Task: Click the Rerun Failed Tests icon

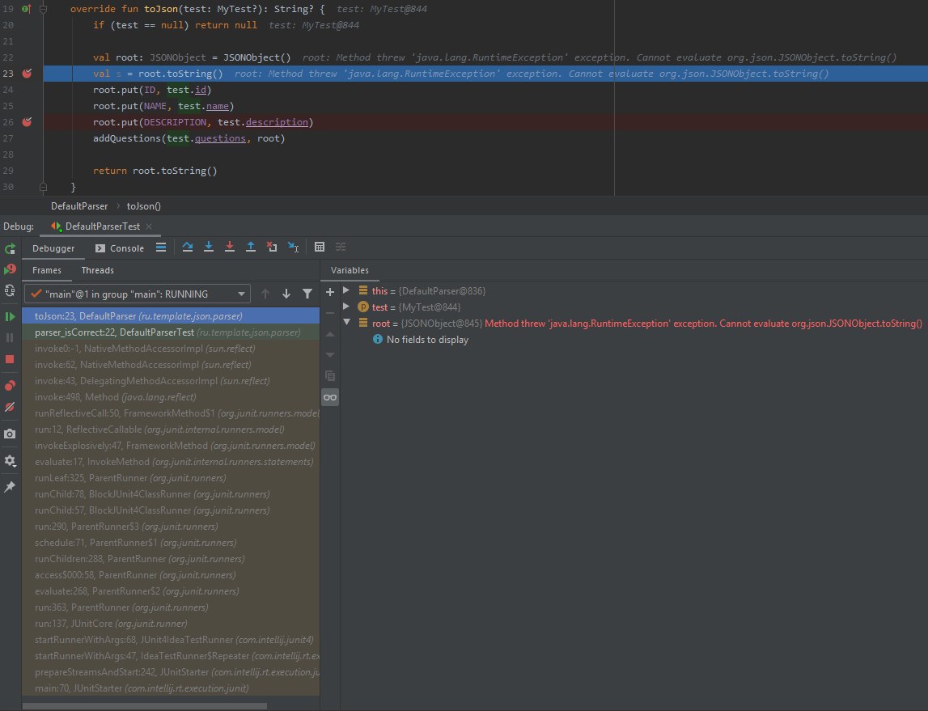Action: coord(10,269)
